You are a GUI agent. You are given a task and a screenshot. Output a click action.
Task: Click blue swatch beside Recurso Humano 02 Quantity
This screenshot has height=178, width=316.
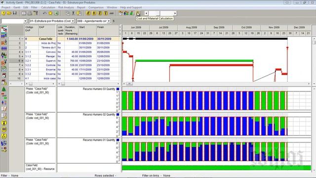[118, 114]
